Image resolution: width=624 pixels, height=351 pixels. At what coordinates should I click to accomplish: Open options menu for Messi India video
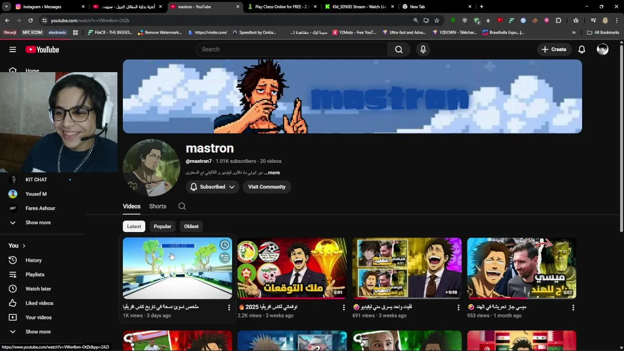pos(573,307)
